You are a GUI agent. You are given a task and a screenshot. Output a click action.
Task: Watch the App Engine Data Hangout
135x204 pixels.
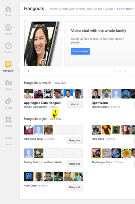coord(75,104)
